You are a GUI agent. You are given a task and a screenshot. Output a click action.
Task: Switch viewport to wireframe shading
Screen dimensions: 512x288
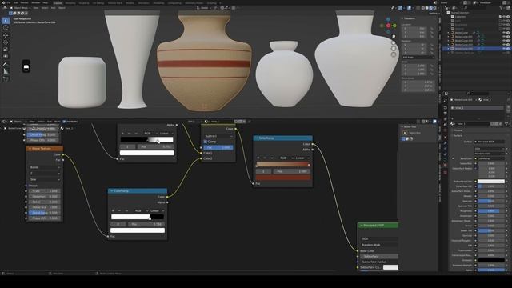coord(423,8)
